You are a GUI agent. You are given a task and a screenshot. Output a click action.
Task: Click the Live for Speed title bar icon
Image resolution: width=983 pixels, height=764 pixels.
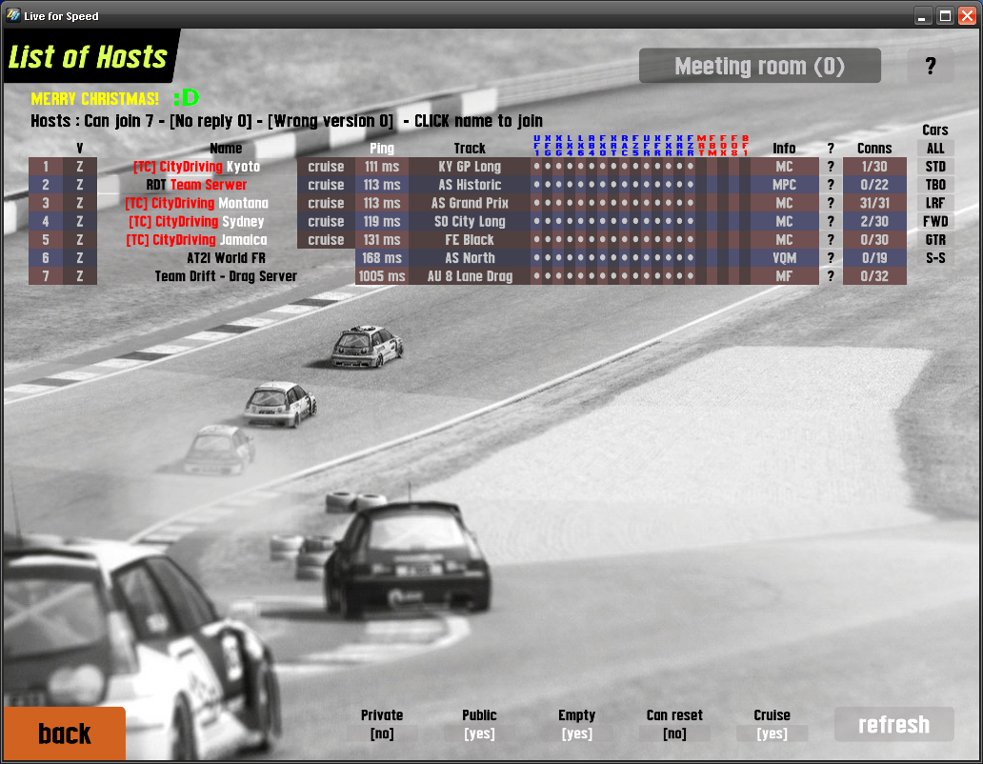coord(13,15)
